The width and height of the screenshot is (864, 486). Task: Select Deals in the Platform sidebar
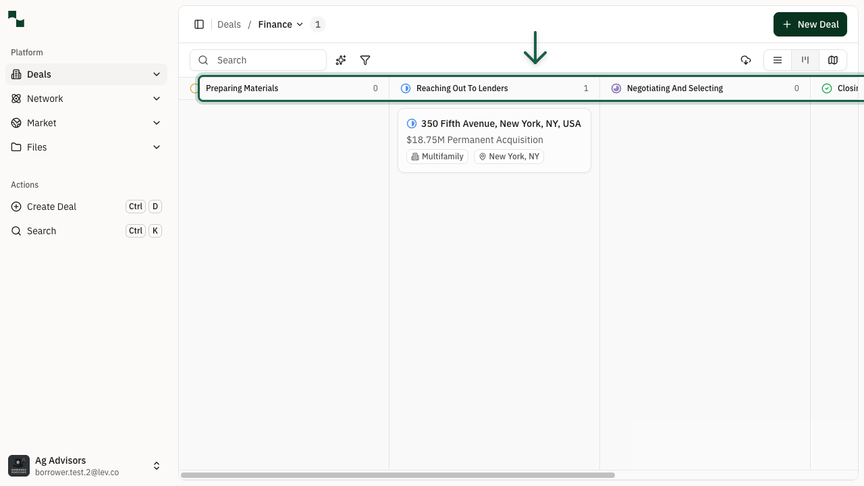coord(38,74)
